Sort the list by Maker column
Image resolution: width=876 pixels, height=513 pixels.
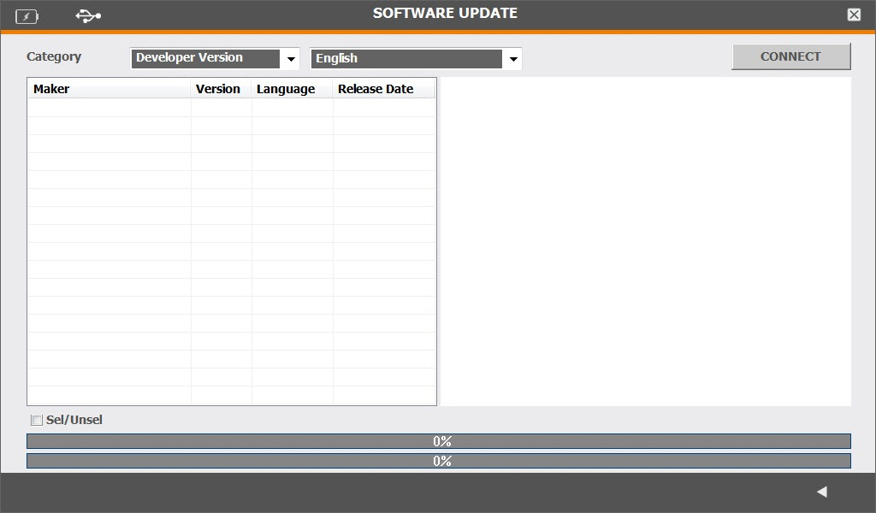coord(109,89)
